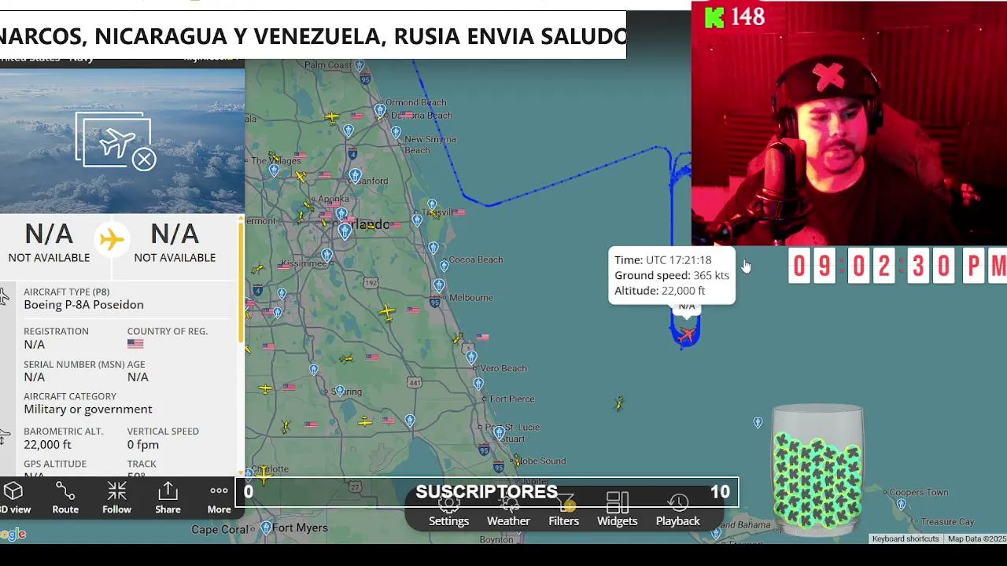The width and height of the screenshot is (1007, 566).
Task: Click the Map Data attribution
Action: tap(976, 539)
